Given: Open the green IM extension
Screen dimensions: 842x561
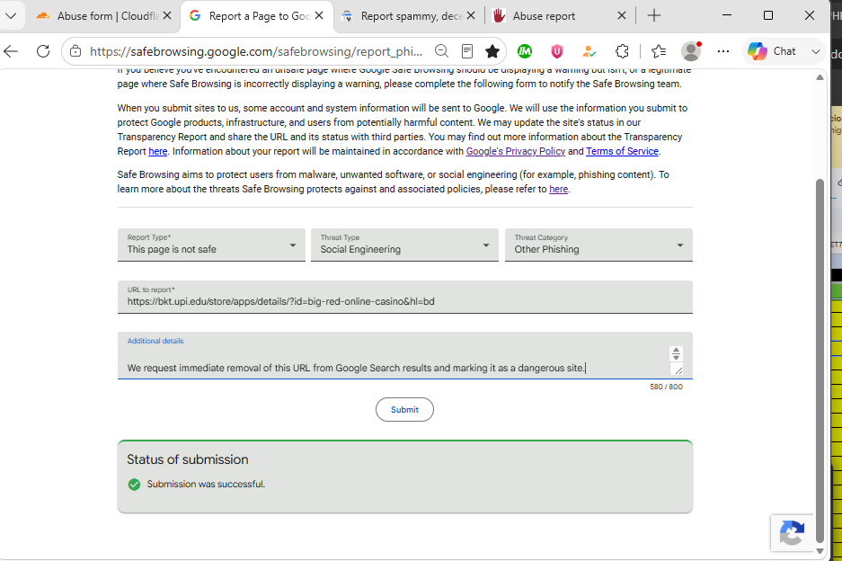Looking at the screenshot, I should click(x=525, y=51).
